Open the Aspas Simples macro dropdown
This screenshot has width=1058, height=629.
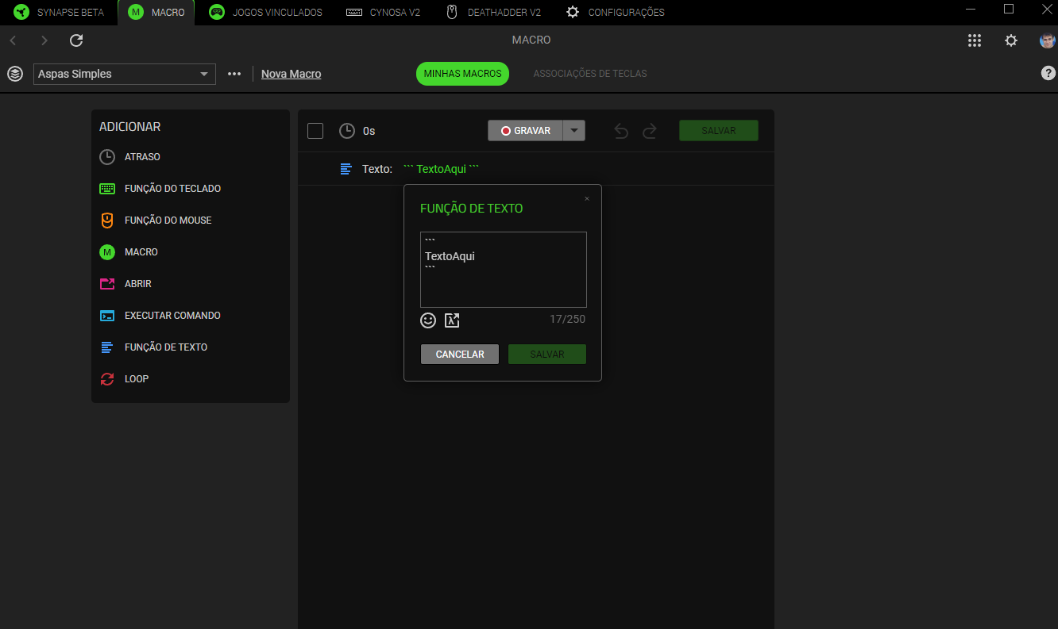point(125,74)
